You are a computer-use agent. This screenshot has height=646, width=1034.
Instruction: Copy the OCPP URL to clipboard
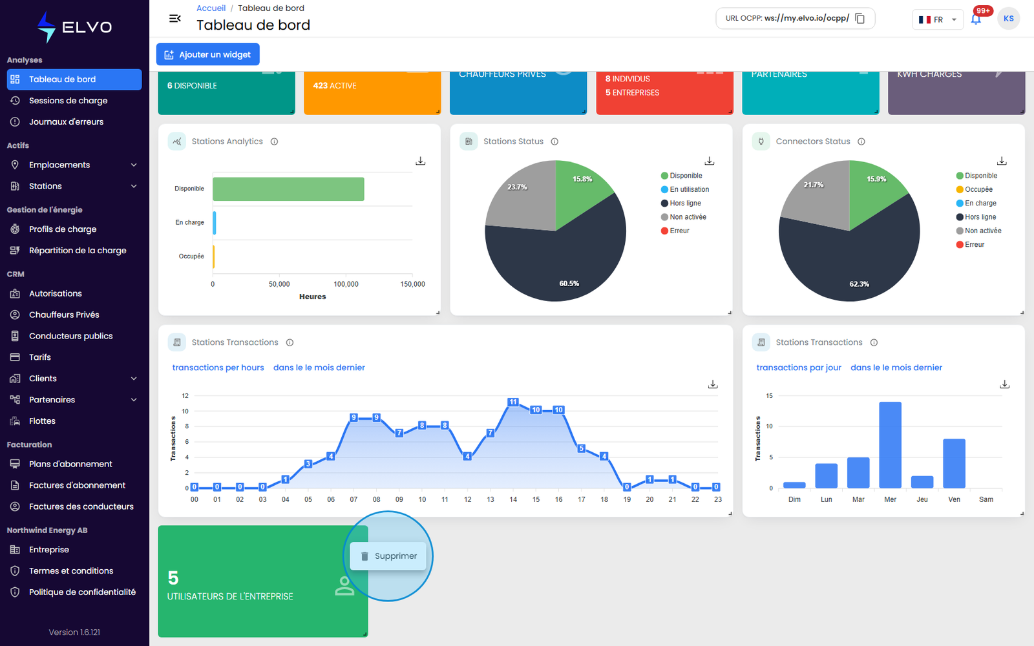860,18
